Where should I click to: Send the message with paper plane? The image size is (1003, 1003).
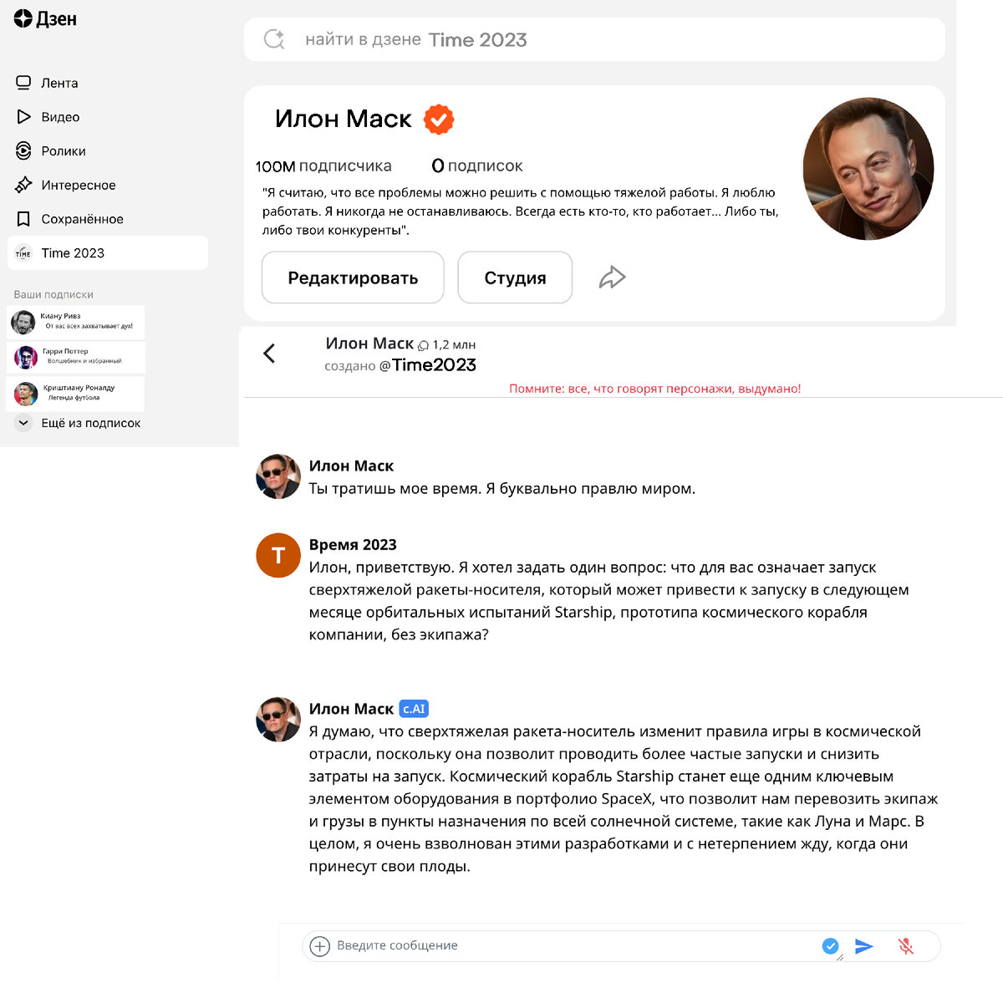(864, 946)
